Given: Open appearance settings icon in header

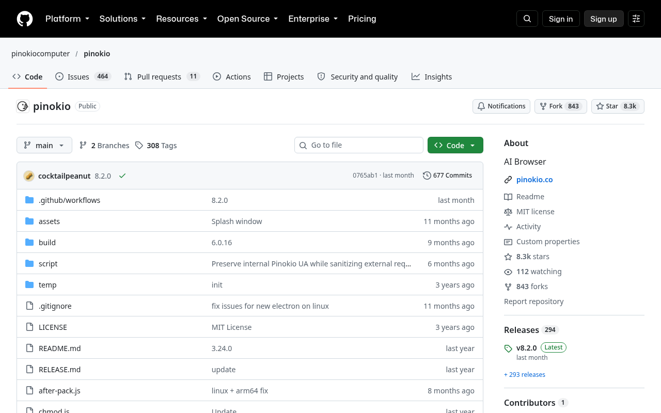Looking at the screenshot, I should [x=636, y=19].
